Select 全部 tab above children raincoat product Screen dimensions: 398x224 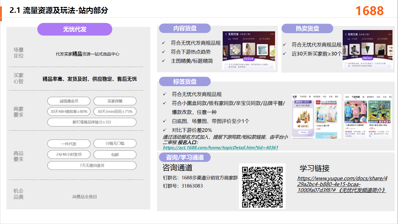[347, 97]
